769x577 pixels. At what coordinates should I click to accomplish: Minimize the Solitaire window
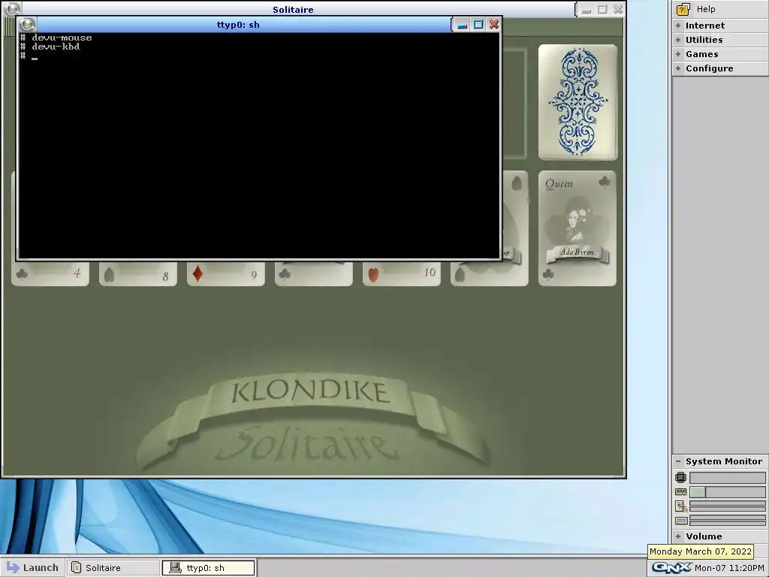[586, 9]
